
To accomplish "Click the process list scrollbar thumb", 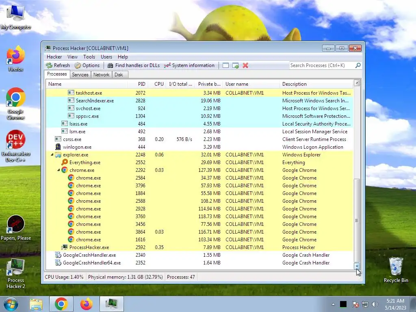I will pyautogui.click(x=357, y=220).
